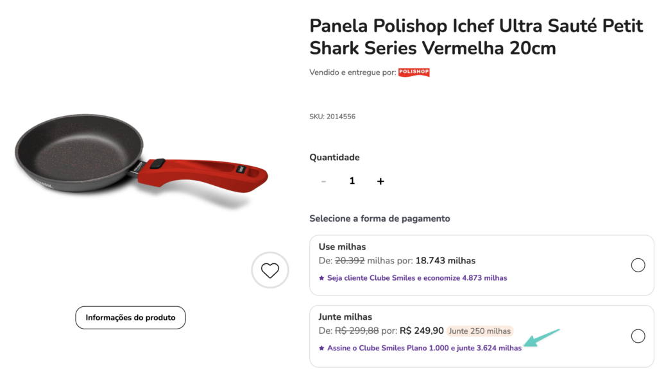657x371 pixels.
Task: Select the Use milhas radio button
Action: (x=638, y=265)
